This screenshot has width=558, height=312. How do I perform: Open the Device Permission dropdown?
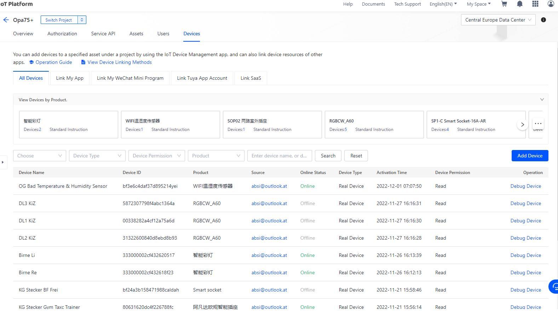point(157,156)
